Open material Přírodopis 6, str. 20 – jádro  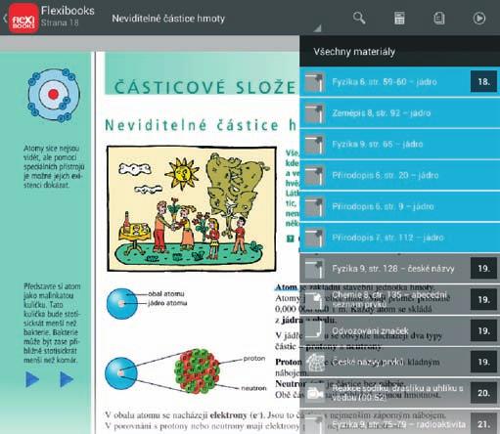coord(399,175)
